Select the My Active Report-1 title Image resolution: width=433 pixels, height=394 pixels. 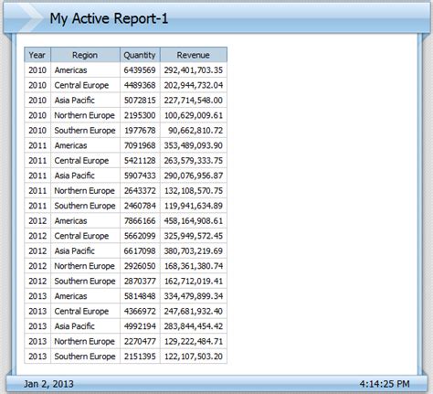pyautogui.click(x=109, y=18)
